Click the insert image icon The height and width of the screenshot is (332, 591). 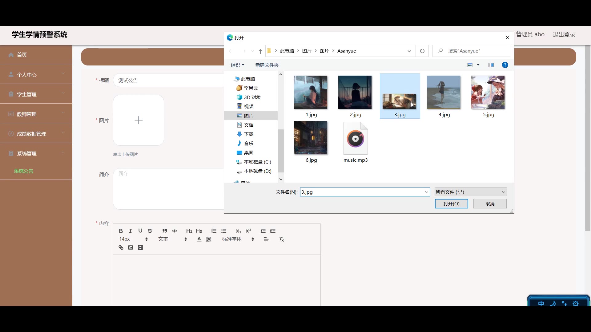[131, 247]
